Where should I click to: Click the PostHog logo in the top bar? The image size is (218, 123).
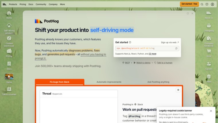coord(5,4)
